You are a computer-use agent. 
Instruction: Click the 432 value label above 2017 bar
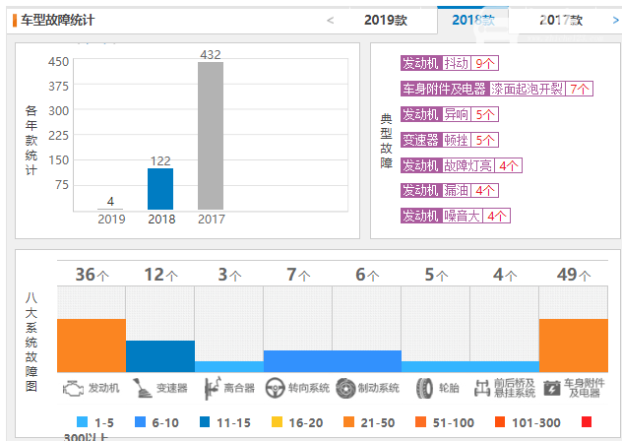click(211, 54)
